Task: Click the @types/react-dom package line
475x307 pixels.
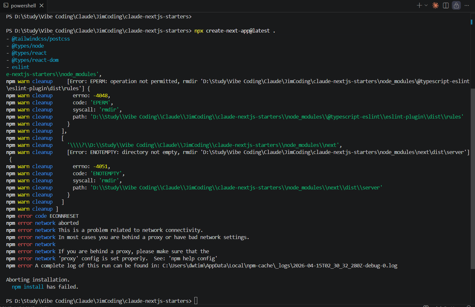Action: coord(35,60)
